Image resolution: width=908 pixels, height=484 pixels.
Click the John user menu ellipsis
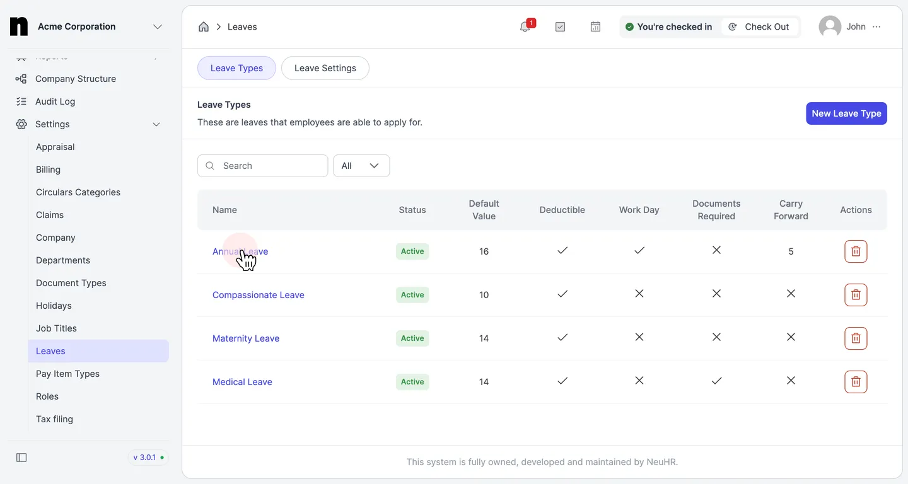pyautogui.click(x=877, y=26)
